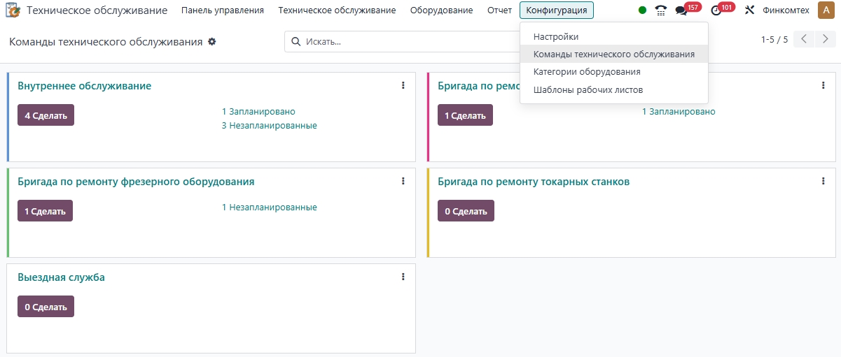The width and height of the screenshot is (841, 357).
Task: Open chat messages icon with 157 badge
Action: pos(681,10)
